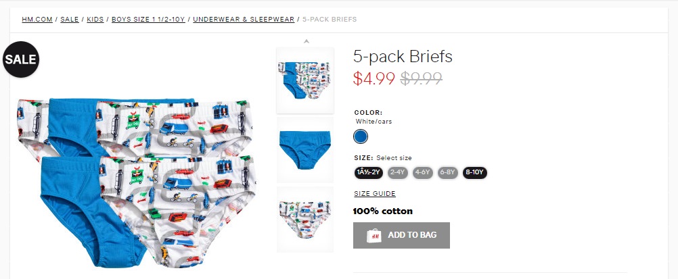This screenshot has width=678, height=279.
Task: View the white cars-print brief thumbnail
Action: [x=305, y=219]
